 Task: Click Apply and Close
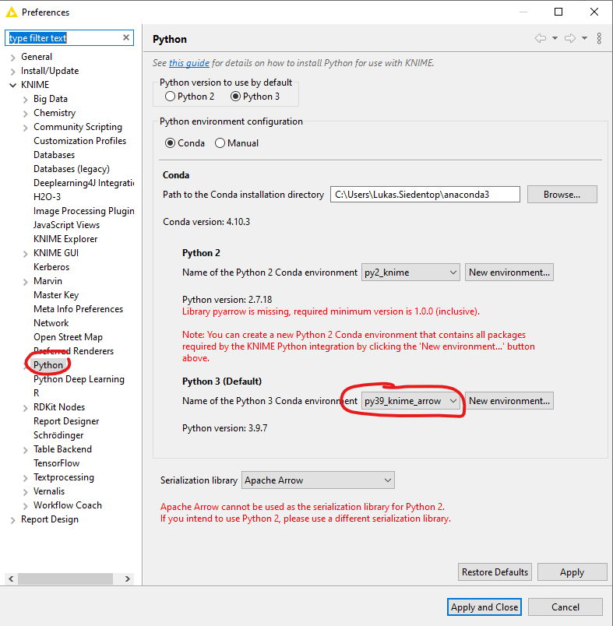(484, 607)
